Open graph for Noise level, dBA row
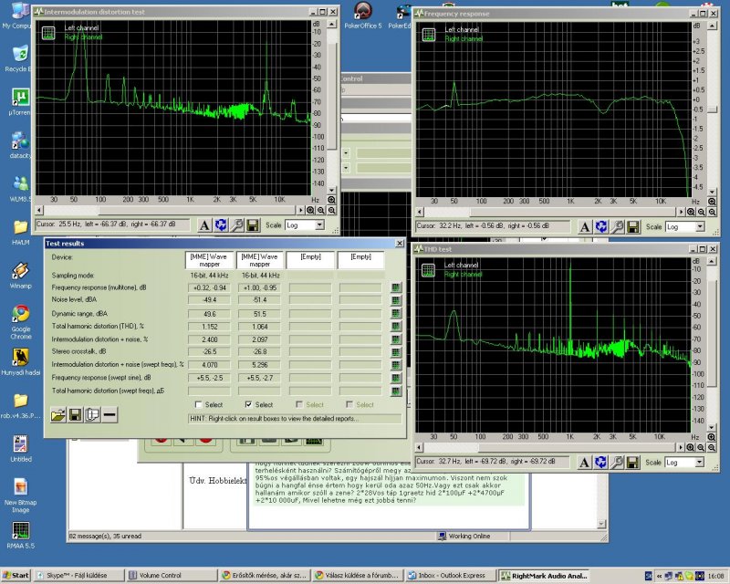The image size is (730, 584). click(x=396, y=300)
